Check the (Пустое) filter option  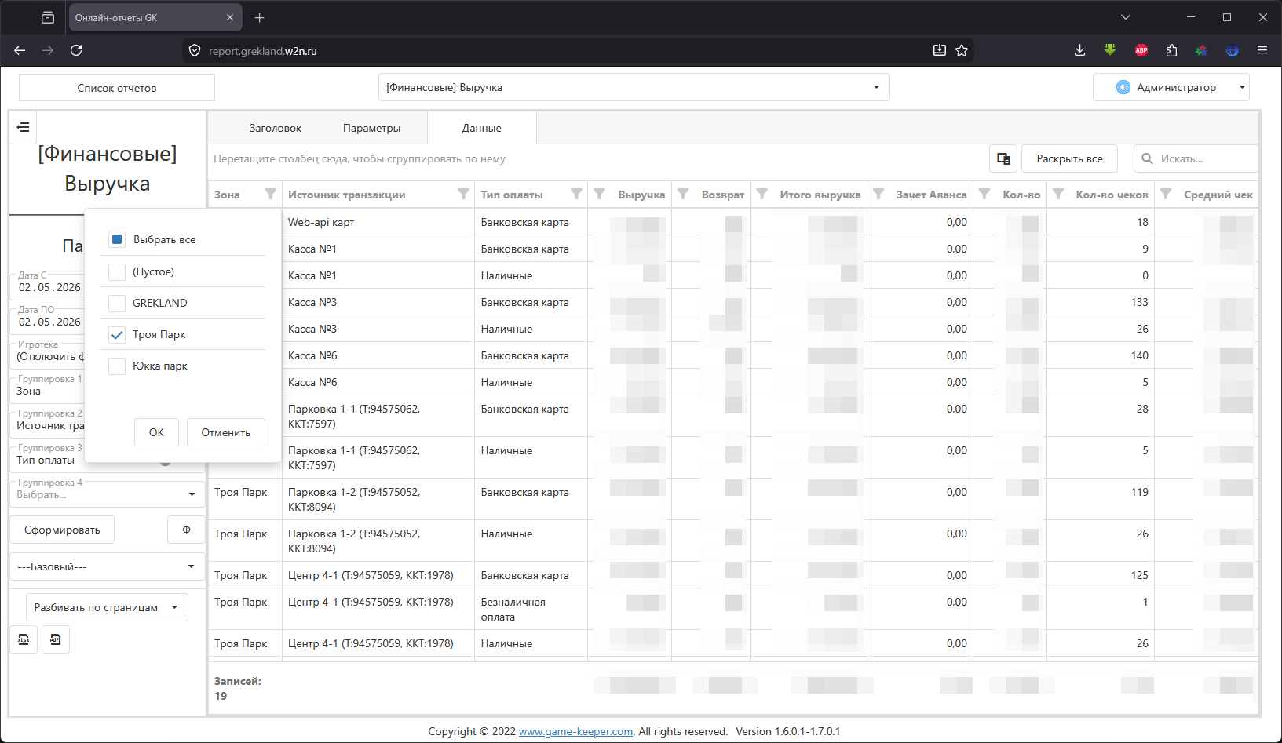coord(117,271)
